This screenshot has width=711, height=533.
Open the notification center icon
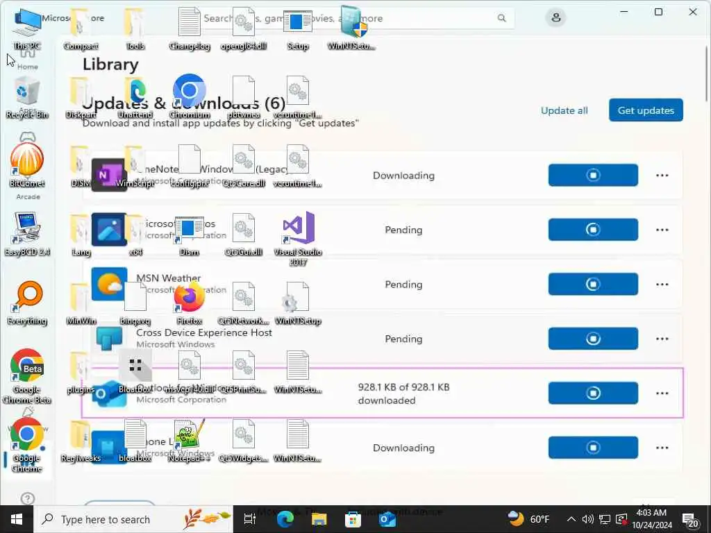690,521
